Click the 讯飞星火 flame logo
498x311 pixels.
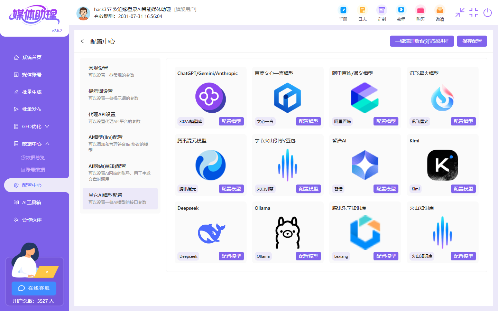pyautogui.click(x=442, y=98)
